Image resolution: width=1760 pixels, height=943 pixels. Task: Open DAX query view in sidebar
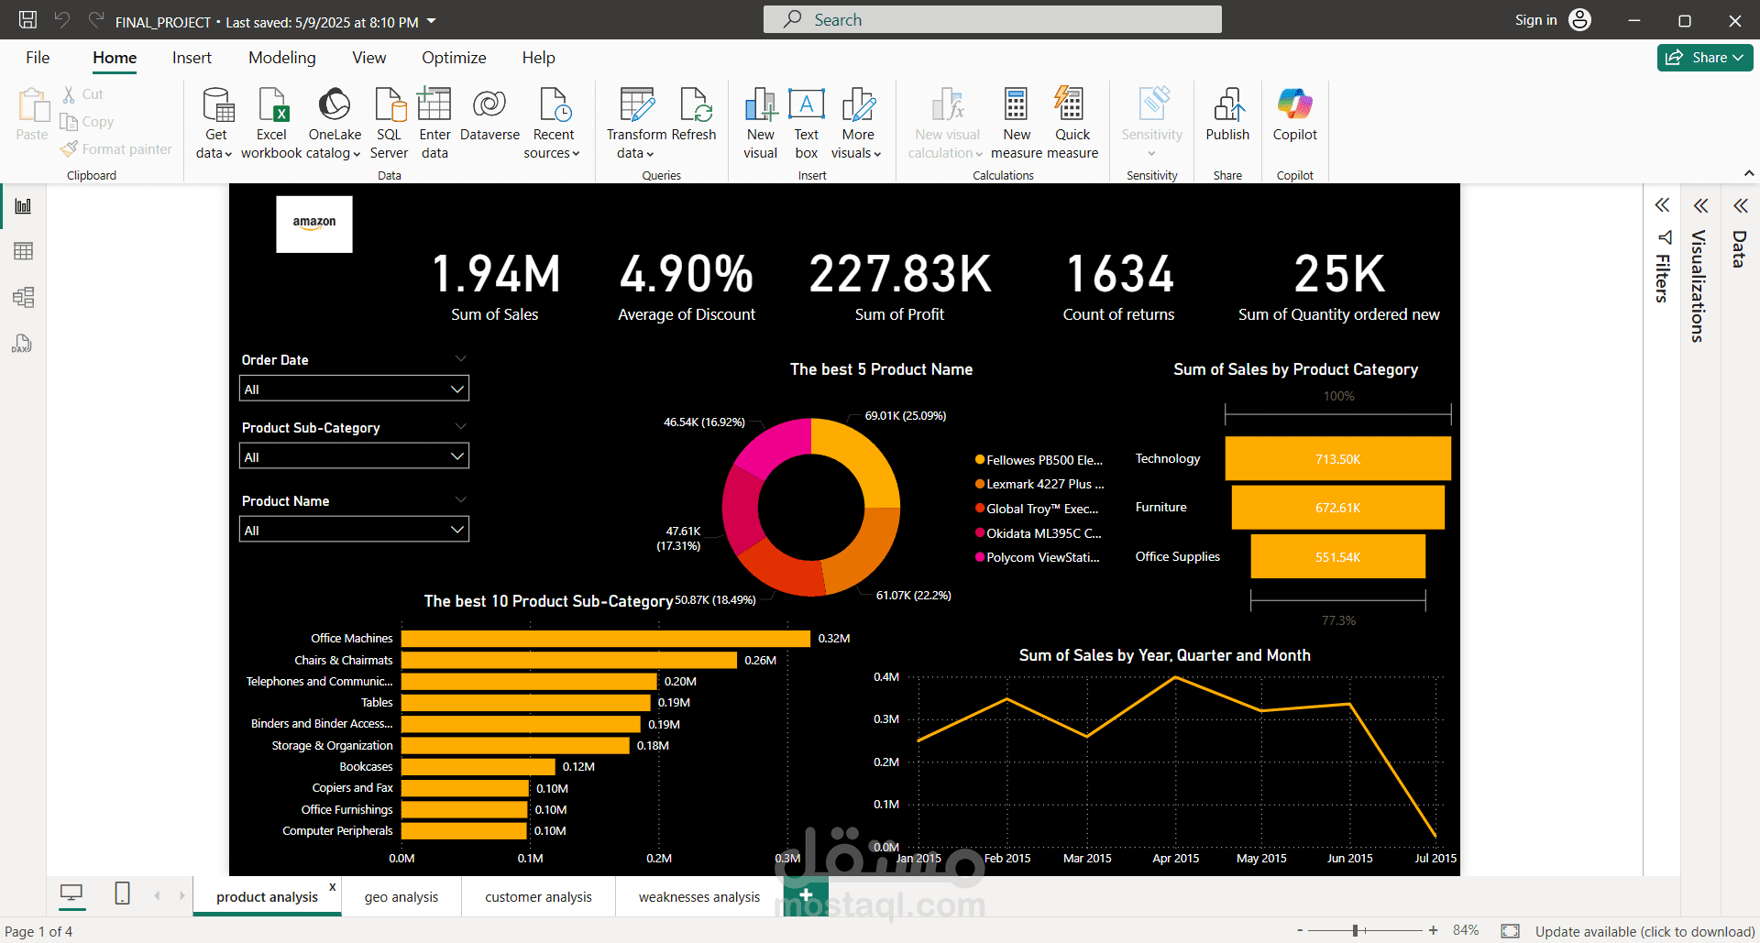pos(23,344)
